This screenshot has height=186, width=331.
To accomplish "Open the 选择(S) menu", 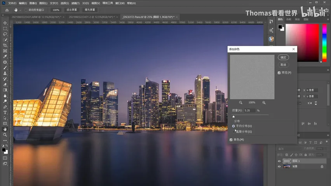I will tap(64, 3).
